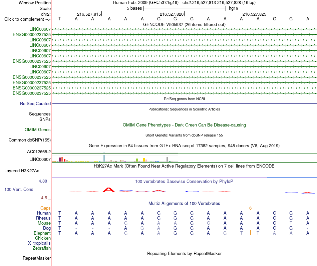This screenshot has width=317, height=266.
Task: Open the GENCODE V50lift37 track title
Action: coord(184,24)
